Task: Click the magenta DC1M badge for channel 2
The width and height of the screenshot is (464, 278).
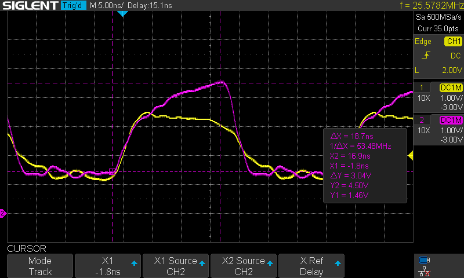Action: (x=451, y=120)
